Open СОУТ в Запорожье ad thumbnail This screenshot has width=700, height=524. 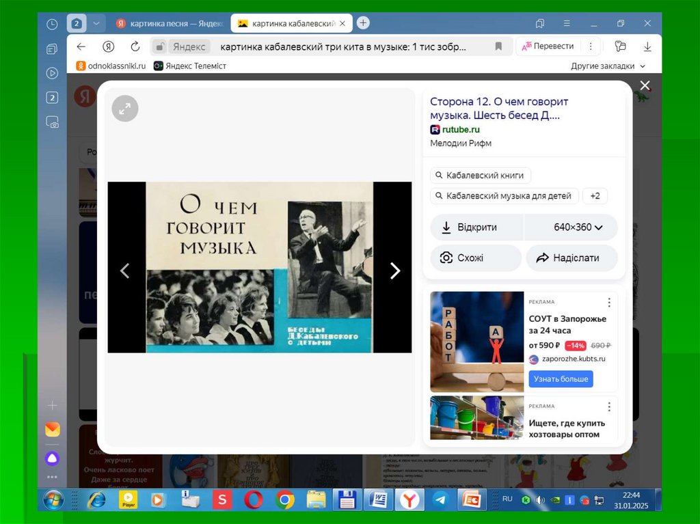pos(476,342)
